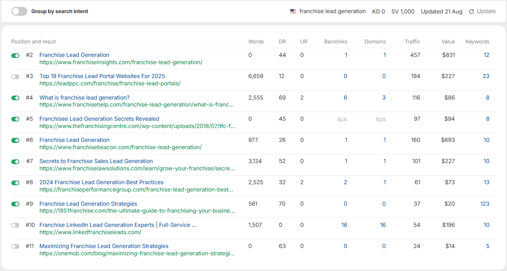Open franchisebeacon.com Franchise Lead Generation title
Screen dimensions: 507x271
75,140
